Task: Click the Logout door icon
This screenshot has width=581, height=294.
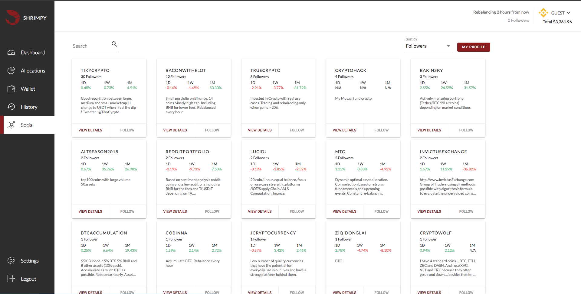Action: point(11,279)
